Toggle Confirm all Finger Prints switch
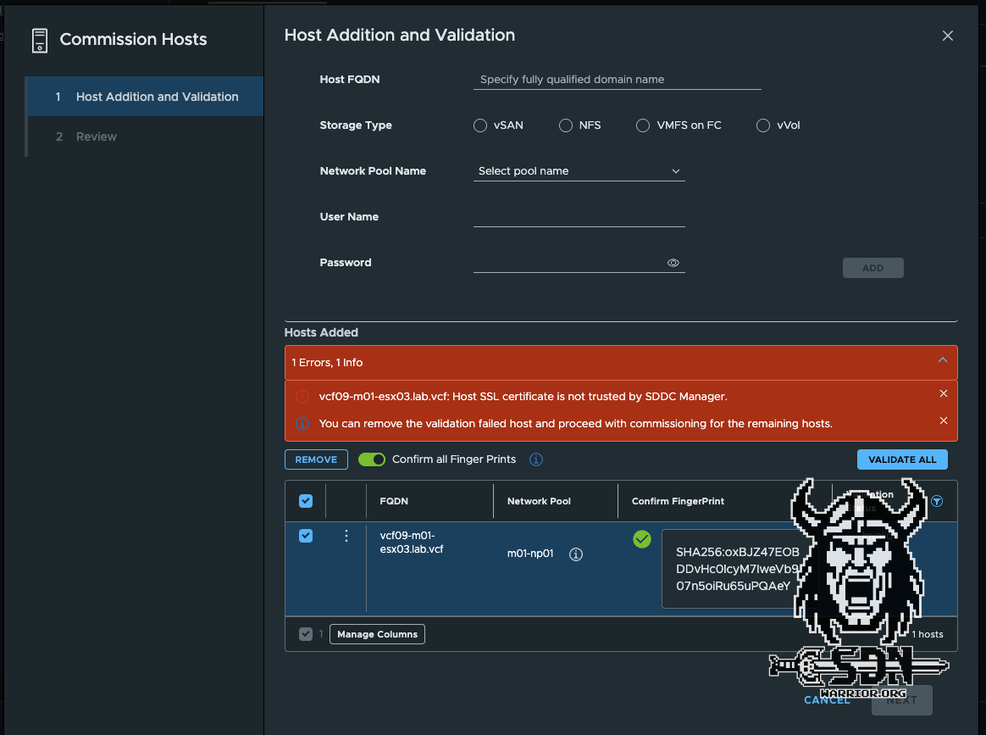Screen dimensions: 986x735 coord(372,459)
